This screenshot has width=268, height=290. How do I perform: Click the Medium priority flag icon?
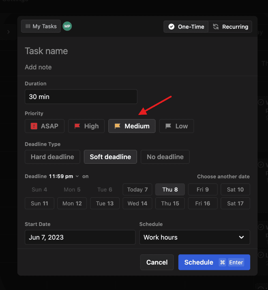point(117,126)
